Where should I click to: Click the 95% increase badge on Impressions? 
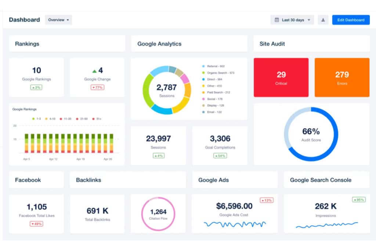click(x=359, y=200)
